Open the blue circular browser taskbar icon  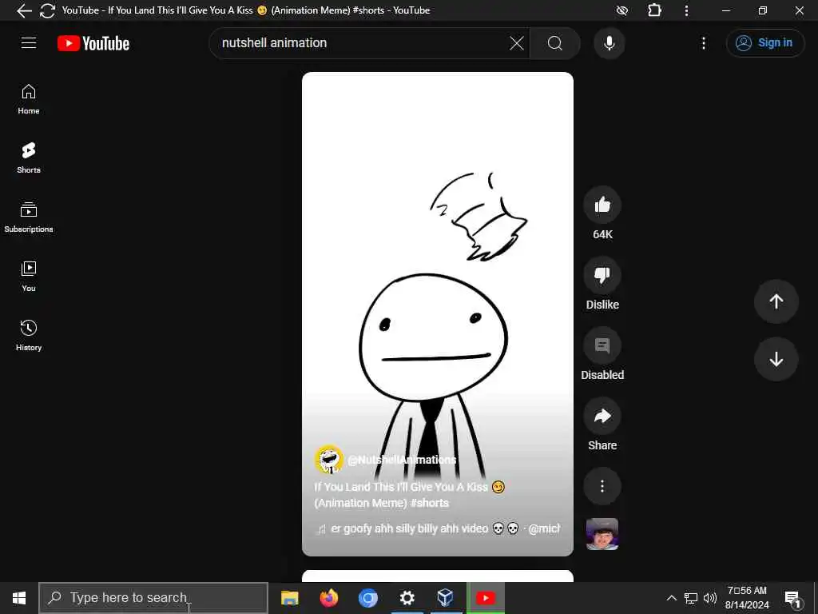coord(367,598)
